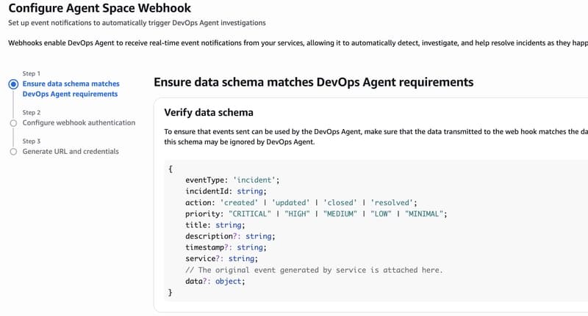Click the eventType: 'incident' schema line

pos(232,180)
